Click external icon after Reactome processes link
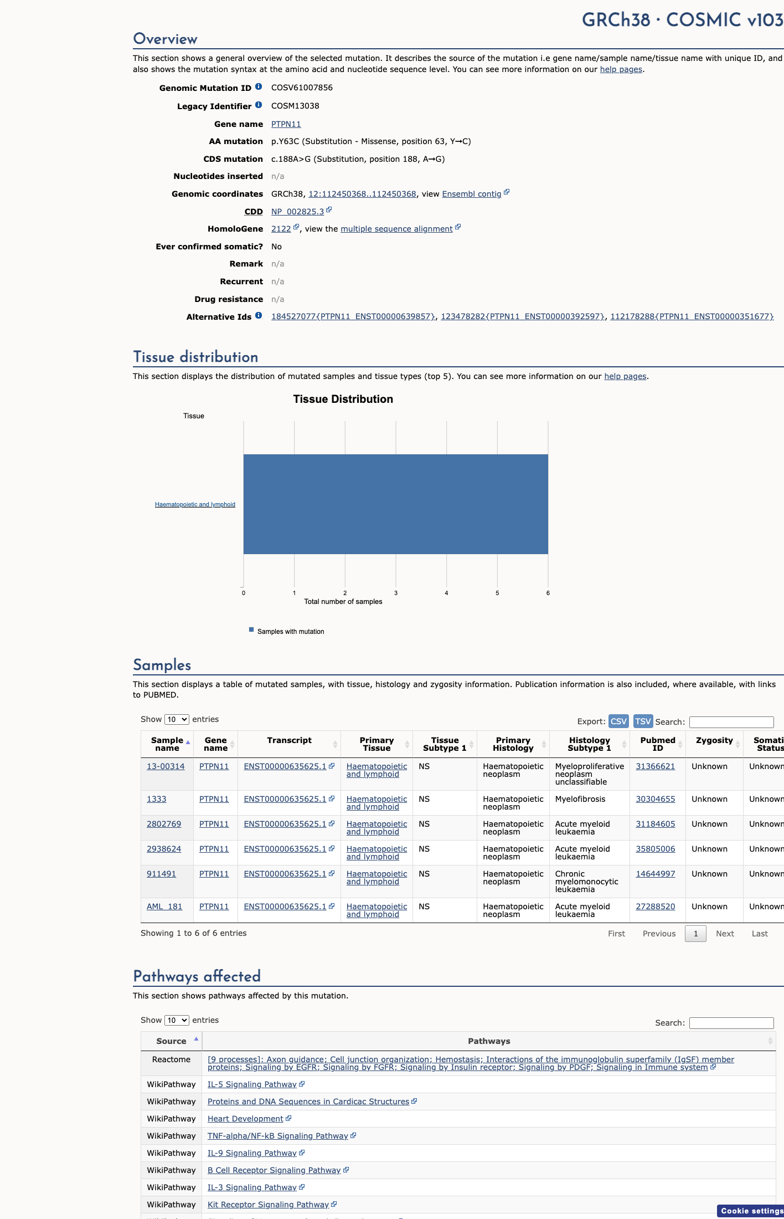 click(x=713, y=1067)
